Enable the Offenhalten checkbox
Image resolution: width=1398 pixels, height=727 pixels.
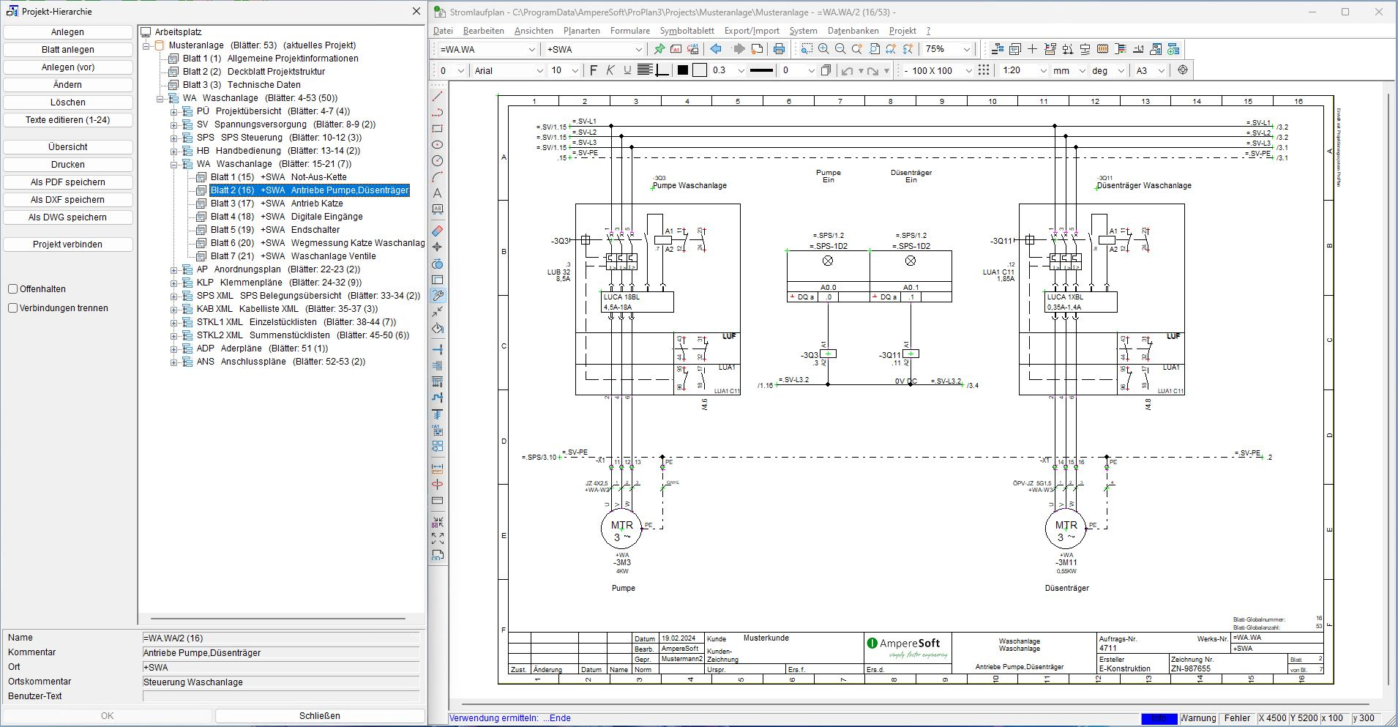(13, 289)
